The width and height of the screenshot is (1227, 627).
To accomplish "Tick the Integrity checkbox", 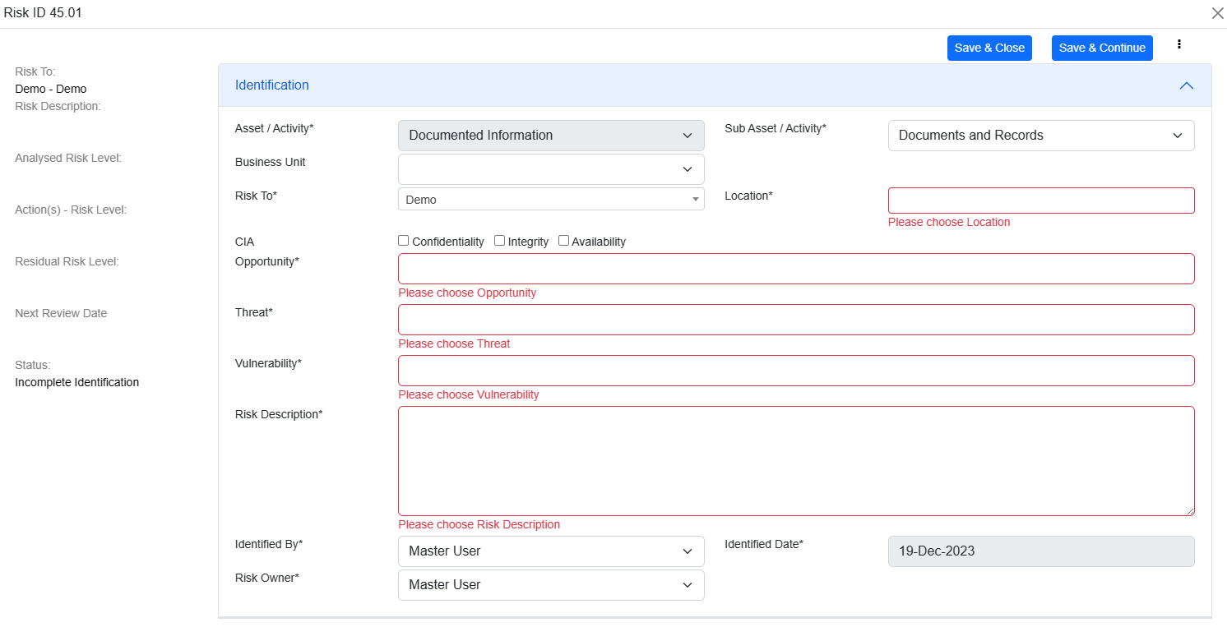I will click(500, 241).
